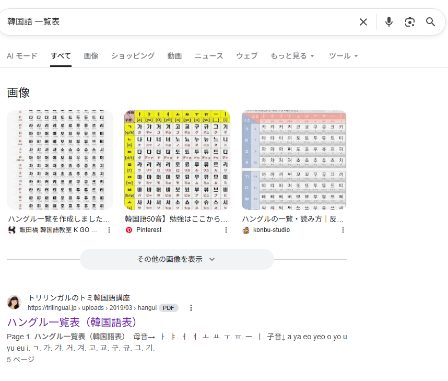Viewport: 448px width, 381px height.
Task: Open the ウェブ tab
Action: coord(247,56)
